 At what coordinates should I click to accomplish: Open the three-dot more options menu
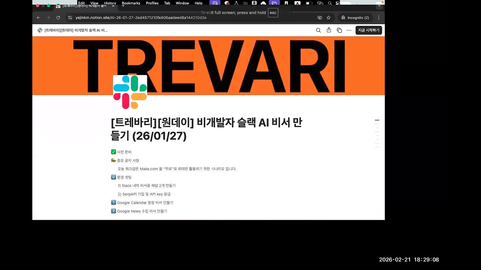pyautogui.click(x=349, y=30)
